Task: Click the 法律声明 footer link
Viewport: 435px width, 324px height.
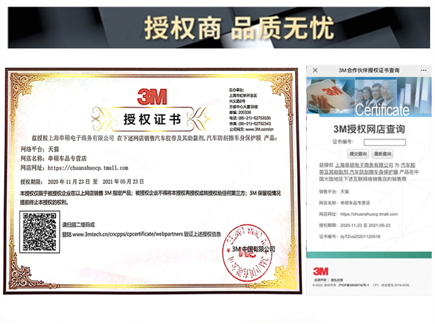Action: point(320,280)
